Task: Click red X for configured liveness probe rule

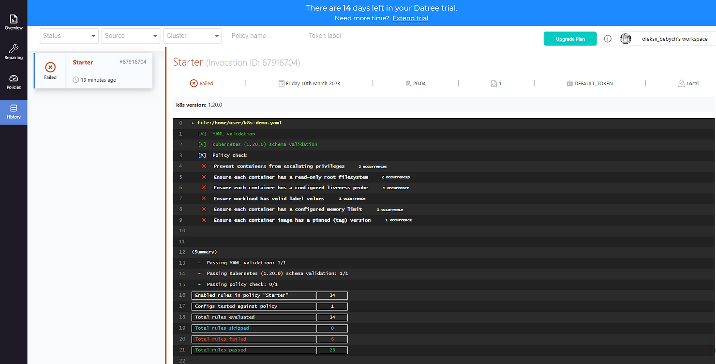Action: pyautogui.click(x=204, y=187)
